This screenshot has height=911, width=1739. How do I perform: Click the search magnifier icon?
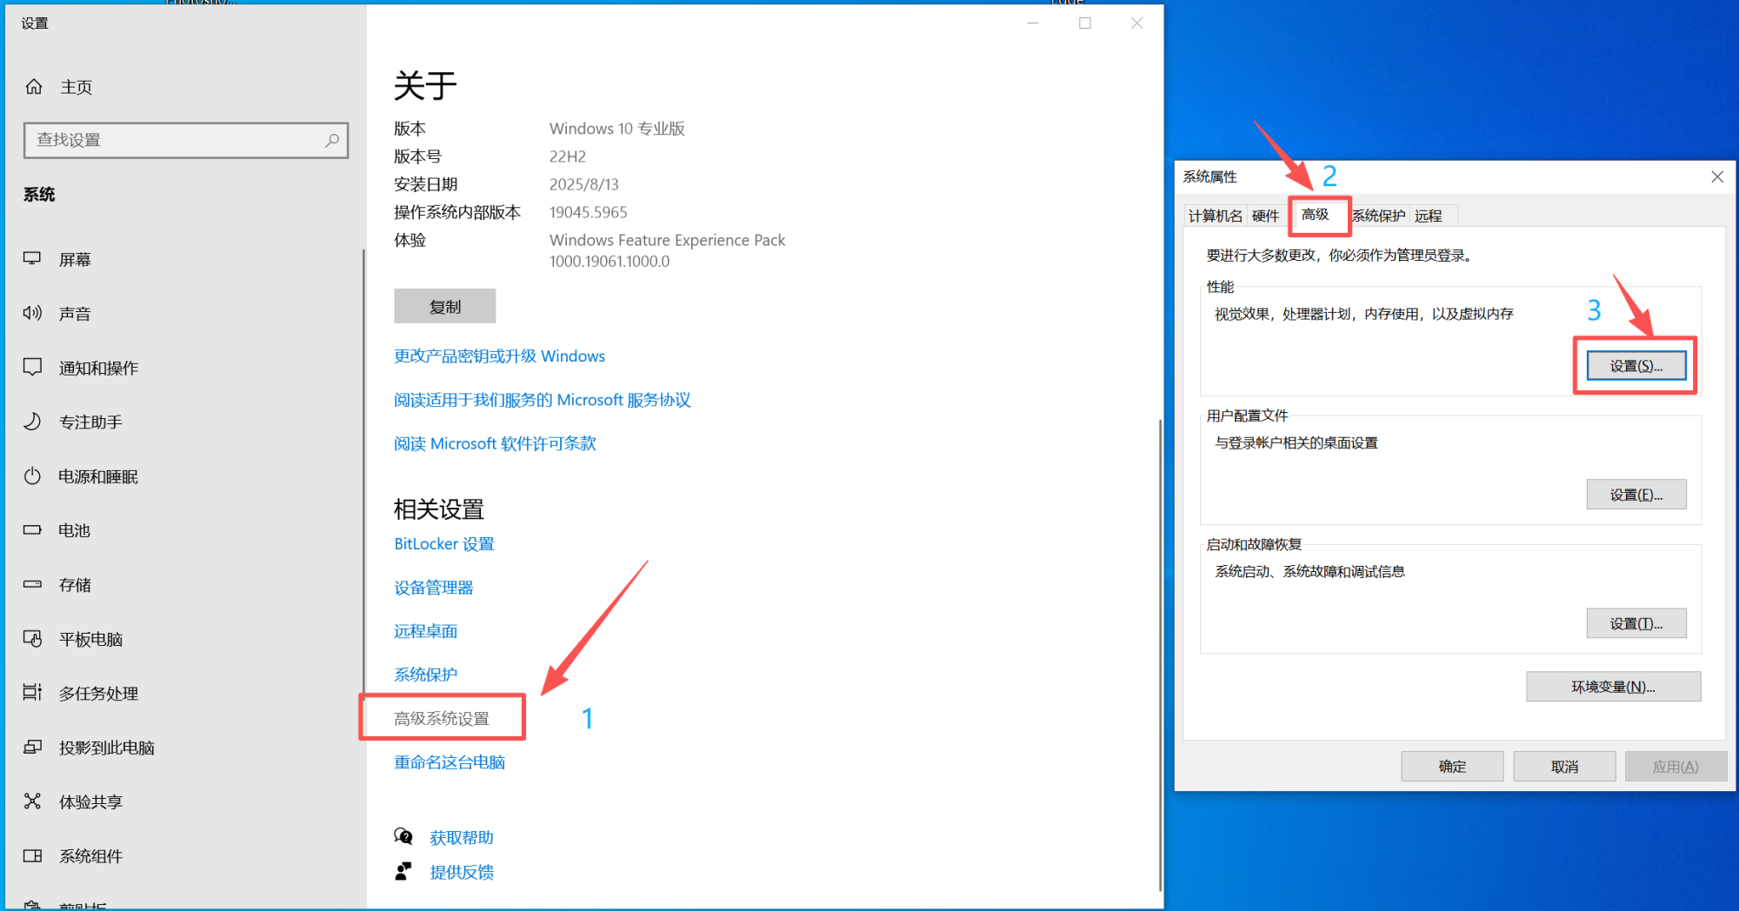click(331, 140)
